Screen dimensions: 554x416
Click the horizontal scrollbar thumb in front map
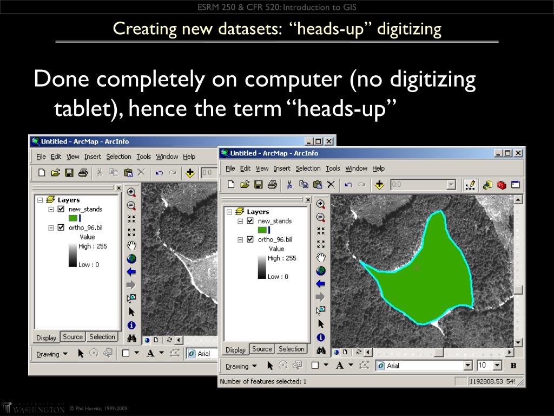pos(438,352)
